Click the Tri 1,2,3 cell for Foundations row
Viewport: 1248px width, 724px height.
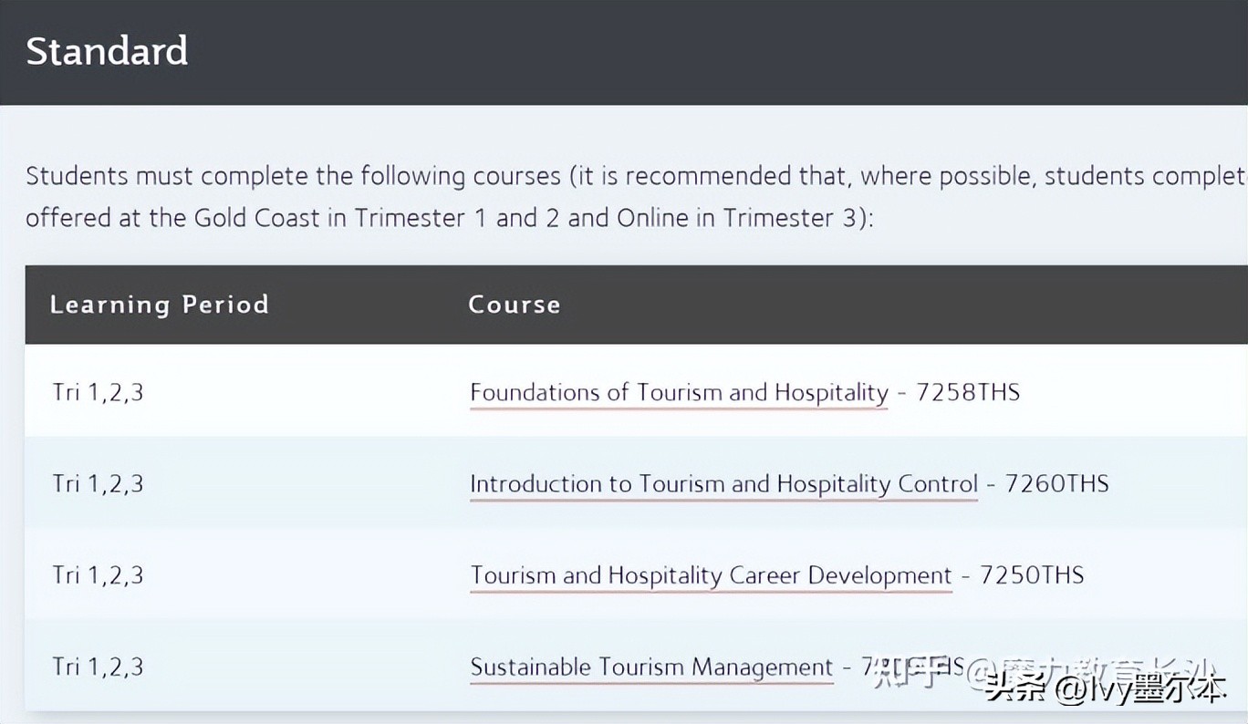(98, 393)
